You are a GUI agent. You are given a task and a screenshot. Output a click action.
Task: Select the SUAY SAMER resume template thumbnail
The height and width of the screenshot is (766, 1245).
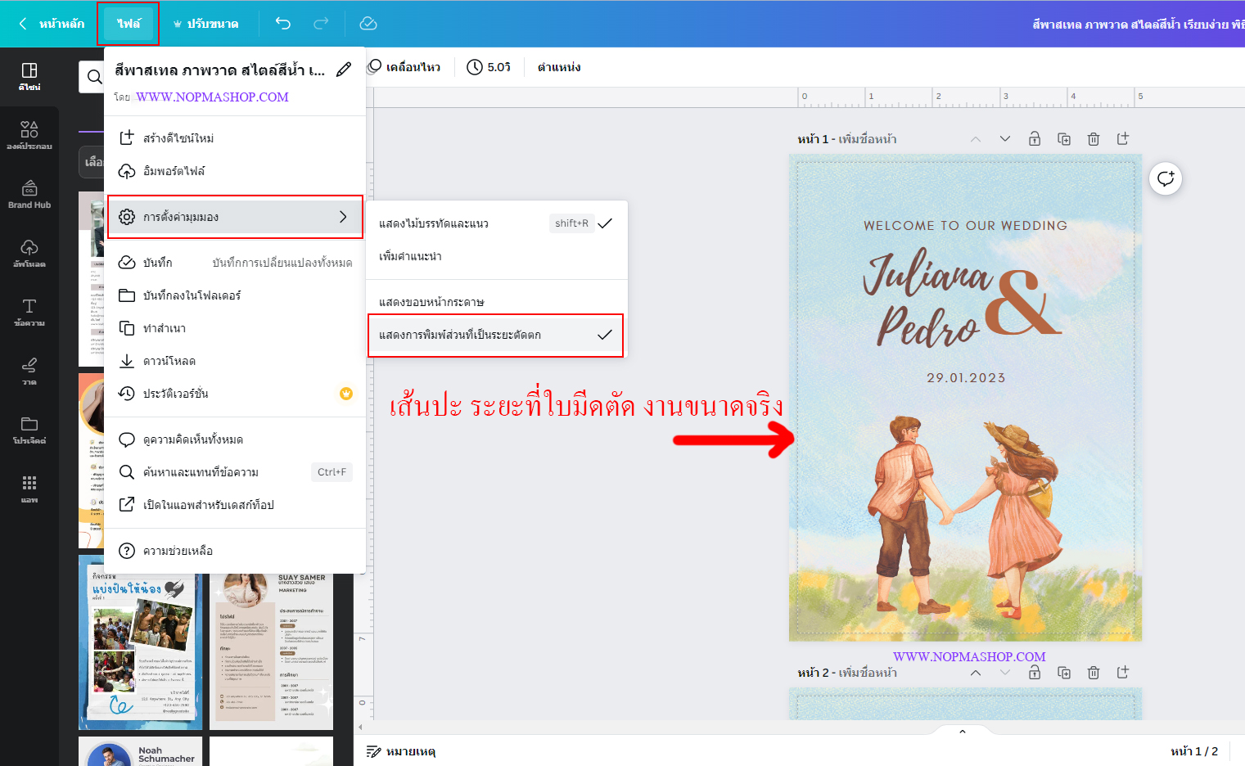click(271, 651)
